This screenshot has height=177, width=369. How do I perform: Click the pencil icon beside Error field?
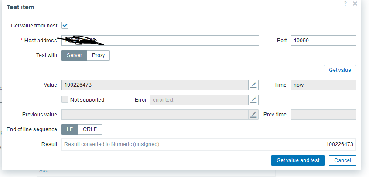coord(253,100)
